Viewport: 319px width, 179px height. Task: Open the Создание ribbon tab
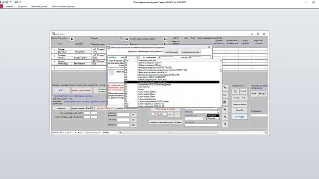22,6
